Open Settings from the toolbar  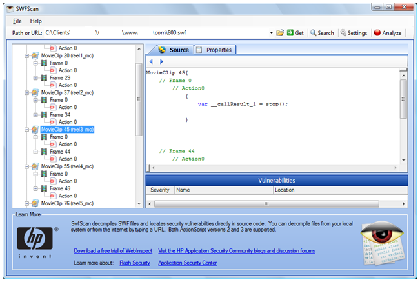354,33
